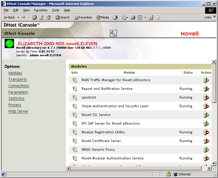Stop the Report and Notification Service module

(206, 89)
